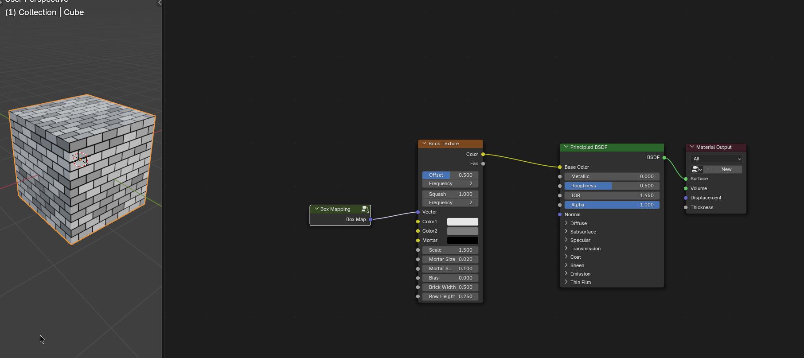Click the IOR value field

tap(612, 195)
